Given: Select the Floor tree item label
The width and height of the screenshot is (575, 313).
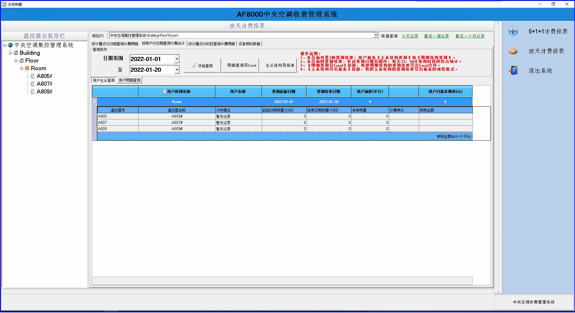Looking at the screenshot, I should [x=32, y=60].
